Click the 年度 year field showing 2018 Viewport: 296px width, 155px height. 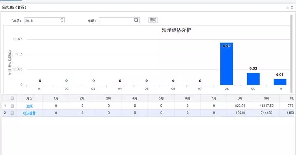pyautogui.click(x=42, y=20)
